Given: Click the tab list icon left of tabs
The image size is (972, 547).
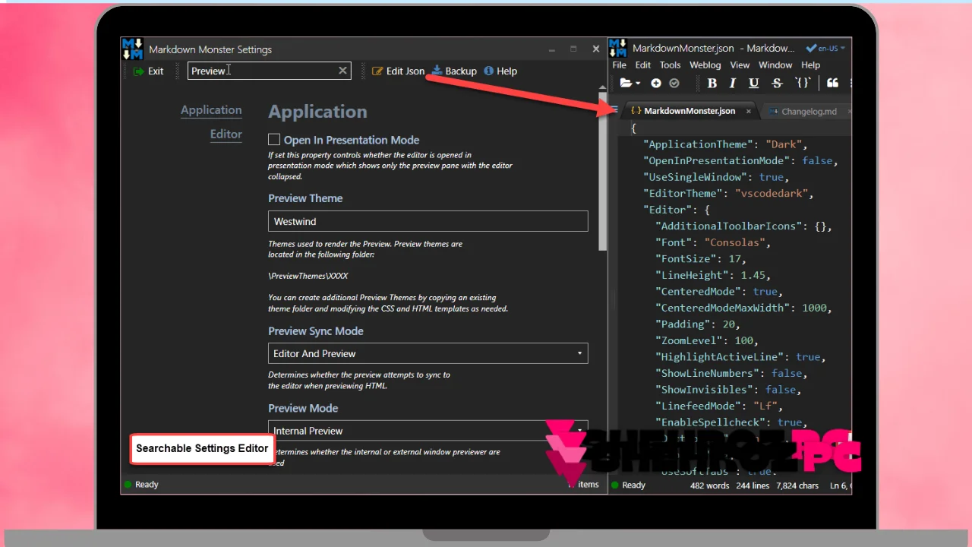Looking at the screenshot, I should pos(614,111).
